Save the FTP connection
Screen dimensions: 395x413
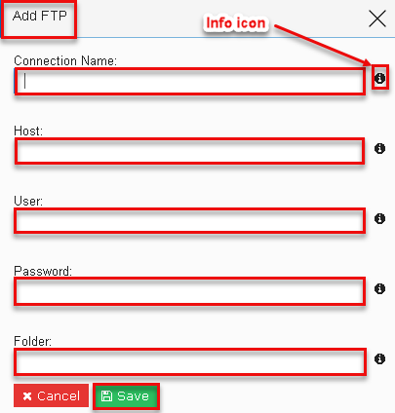pyautogui.click(x=126, y=396)
